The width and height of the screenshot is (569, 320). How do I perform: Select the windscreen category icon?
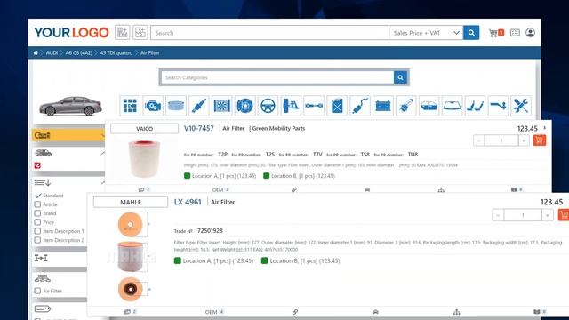(453, 106)
